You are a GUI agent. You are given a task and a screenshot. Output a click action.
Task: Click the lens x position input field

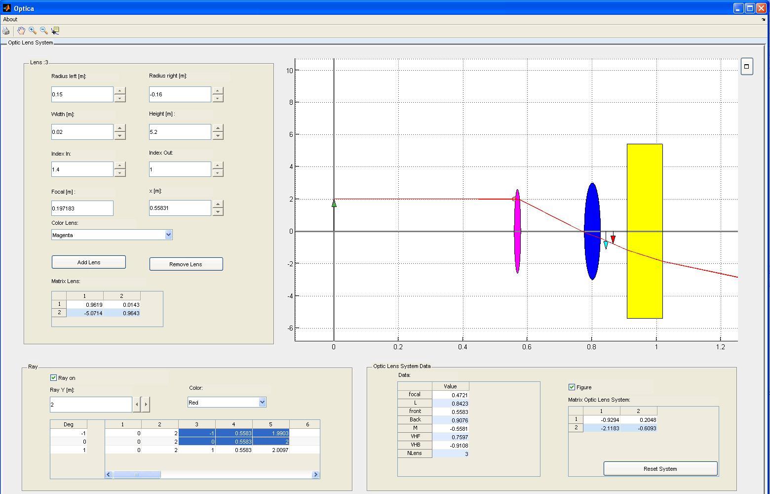click(x=180, y=208)
